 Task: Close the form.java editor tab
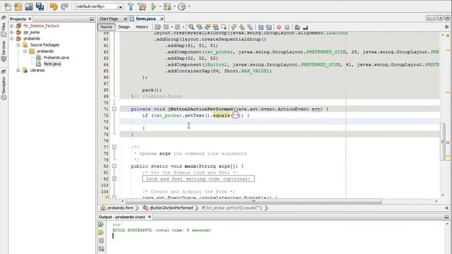[x=162, y=19]
